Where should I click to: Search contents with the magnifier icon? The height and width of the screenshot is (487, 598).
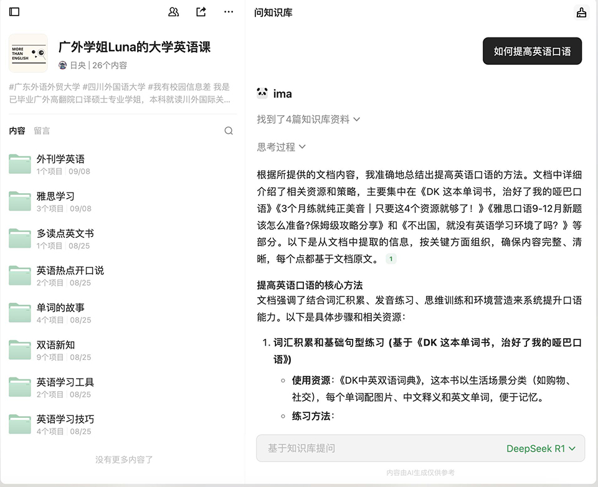click(x=229, y=131)
